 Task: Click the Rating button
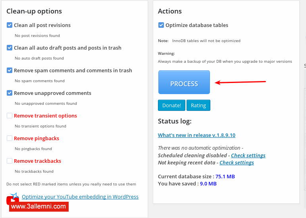198,105
